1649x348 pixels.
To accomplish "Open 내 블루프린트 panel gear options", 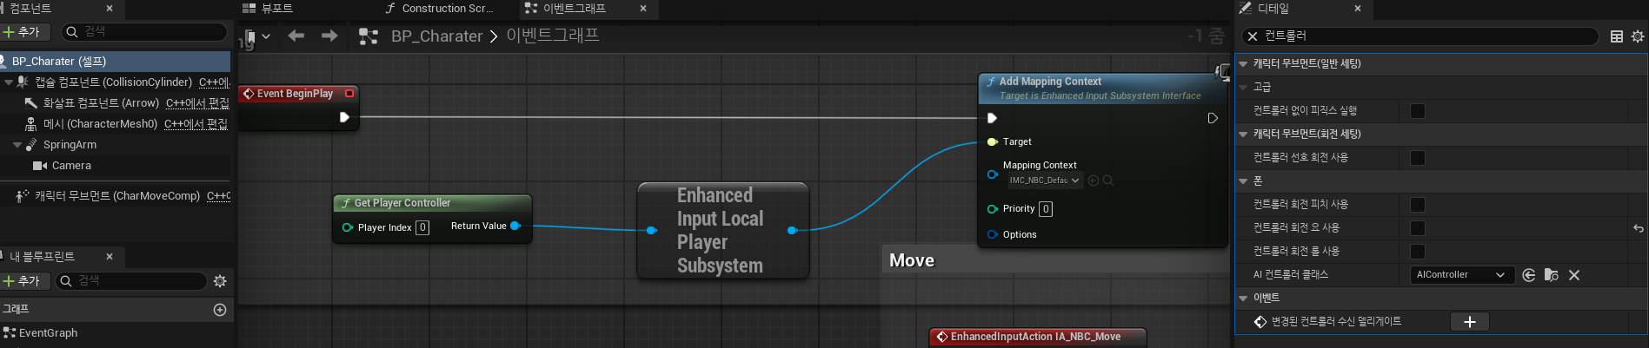I will pos(220,281).
